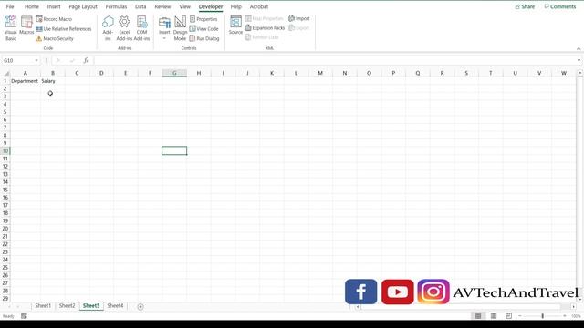
Task: Toggle Use Relative References
Action: click(64, 28)
